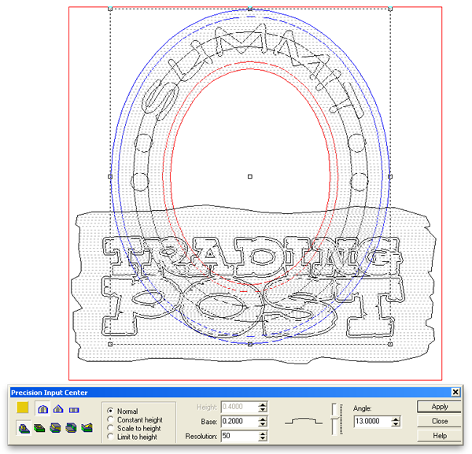
Task: Select the rounded dome relief shape icon
Action: coord(43,409)
